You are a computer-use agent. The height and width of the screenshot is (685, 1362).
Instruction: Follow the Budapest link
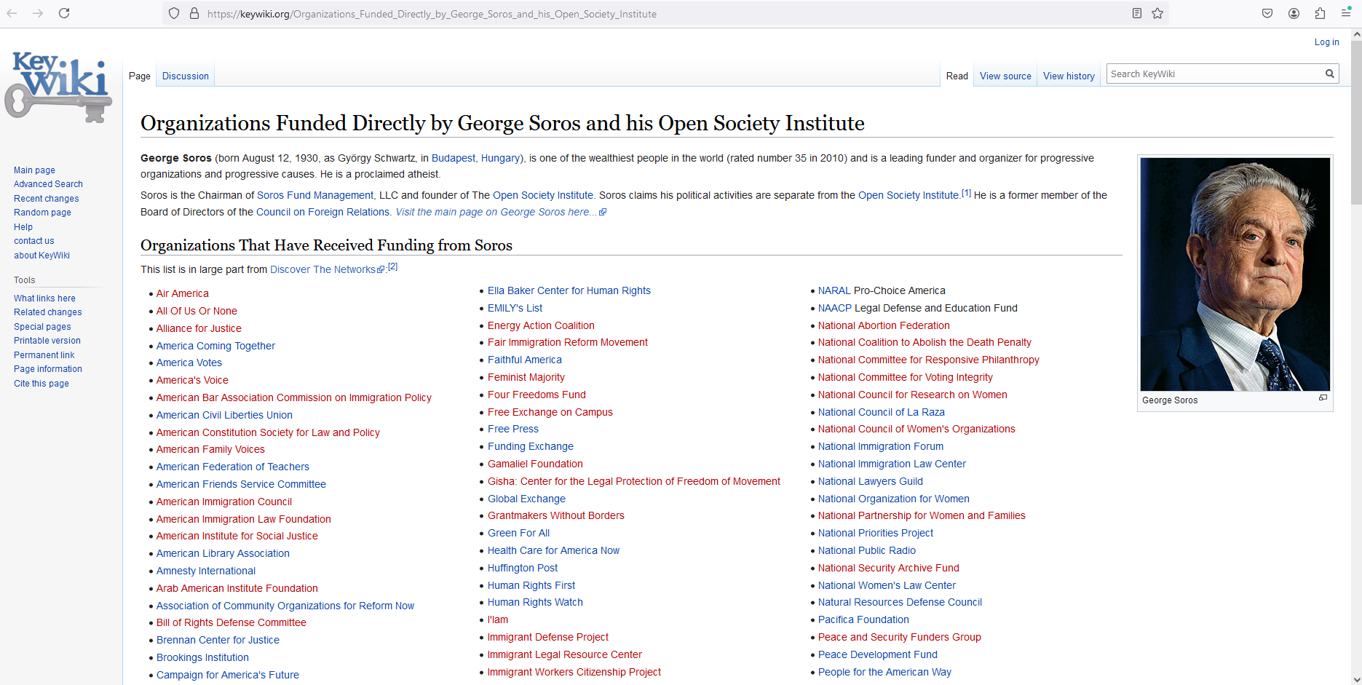pos(454,158)
